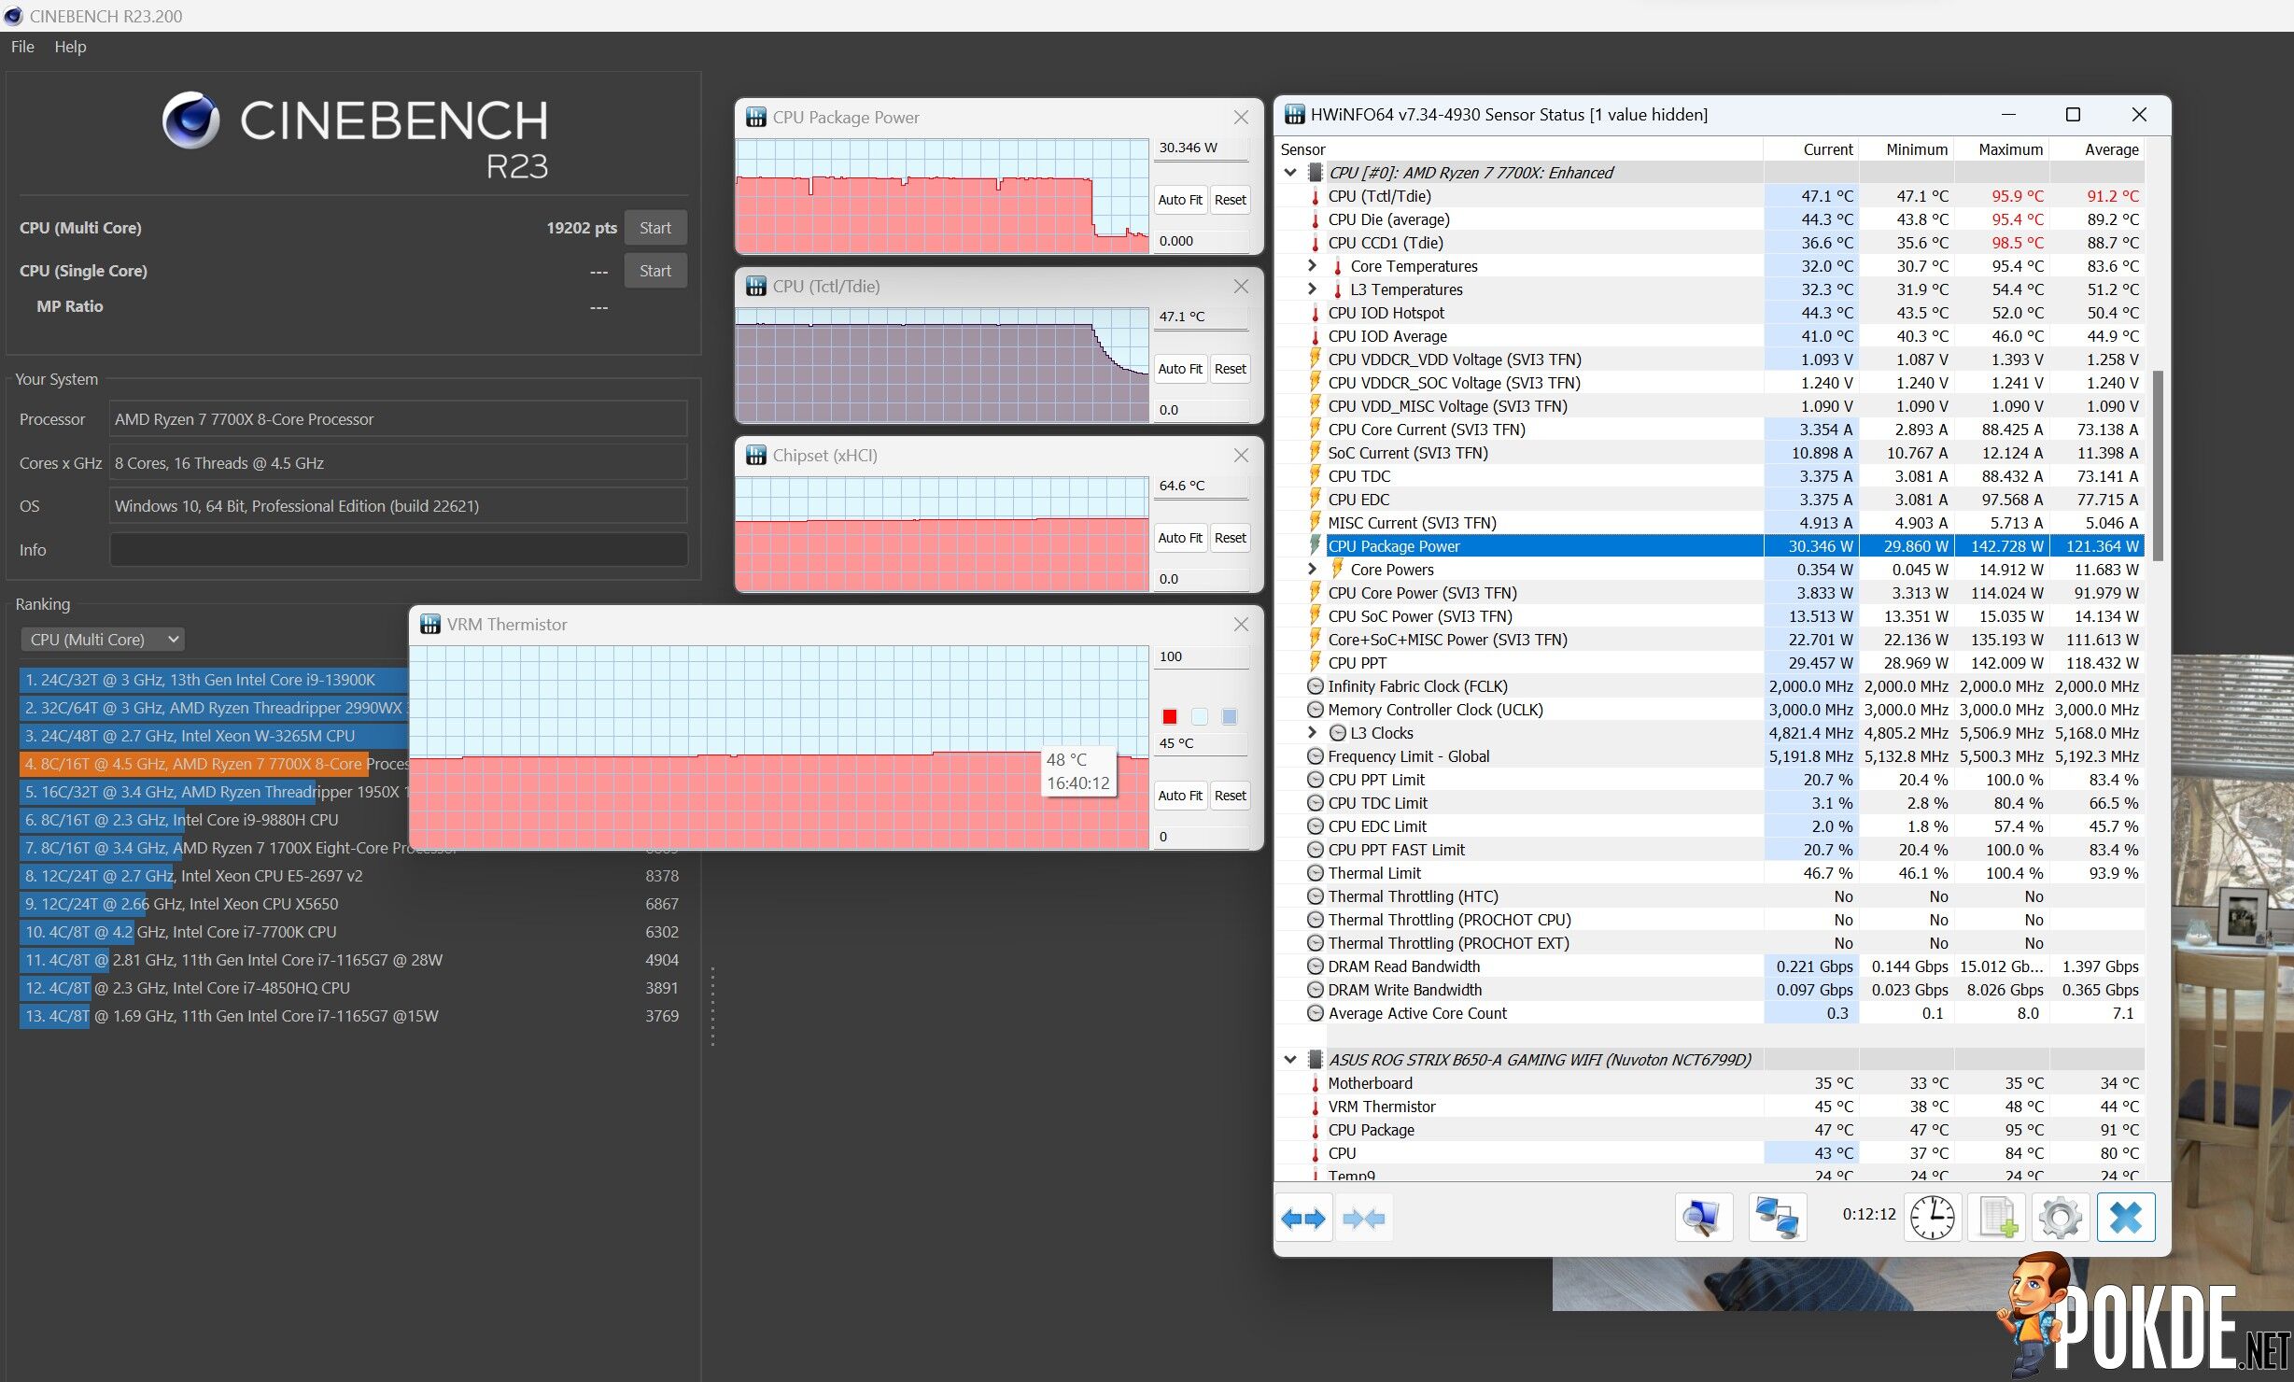Click CPU Package Power graph window icon
The width and height of the screenshot is (2294, 1382).
pos(755,118)
